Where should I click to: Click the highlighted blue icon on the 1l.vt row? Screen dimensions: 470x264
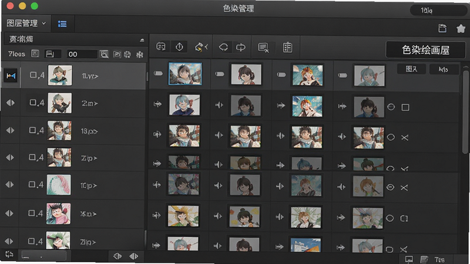pos(11,76)
